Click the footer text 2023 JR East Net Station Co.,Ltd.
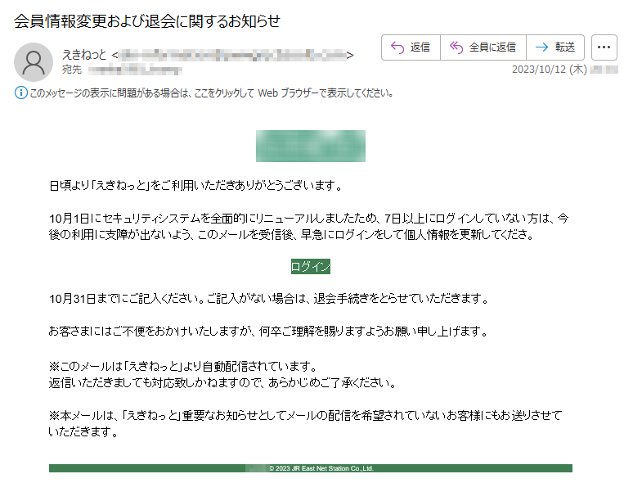The image size is (624, 483). coord(321,468)
